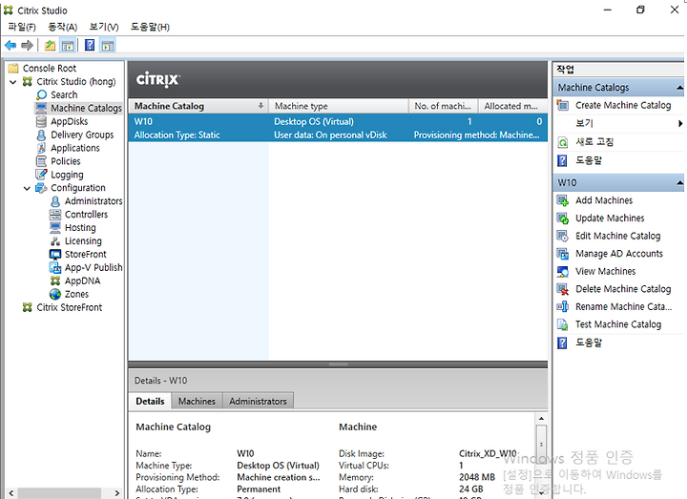687x499 pixels.
Task: Click the Machine type column header
Action: (339, 106)
